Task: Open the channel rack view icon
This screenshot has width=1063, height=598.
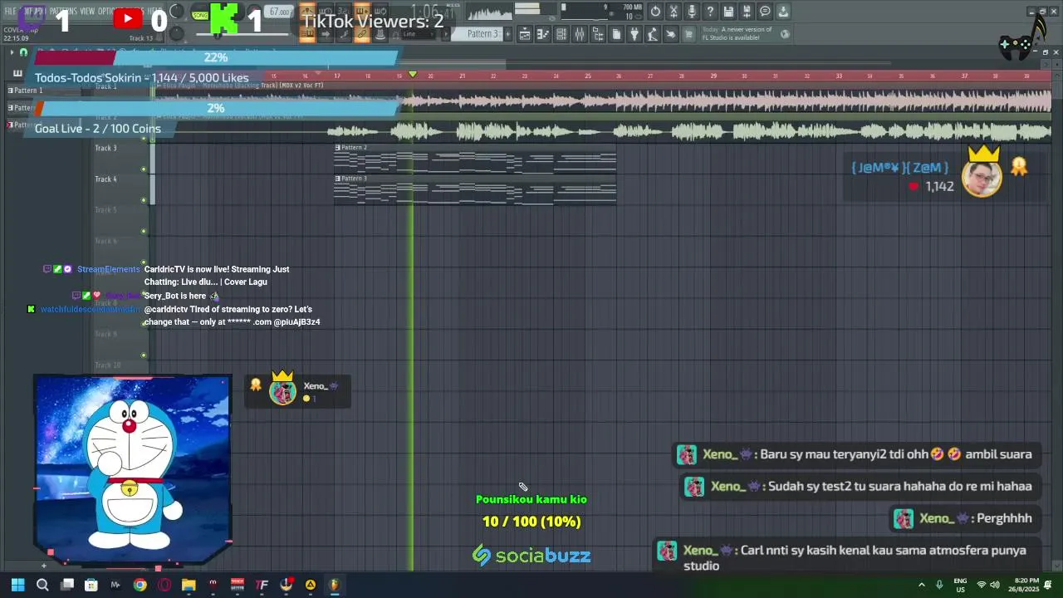Action: (x=561, y=34)
